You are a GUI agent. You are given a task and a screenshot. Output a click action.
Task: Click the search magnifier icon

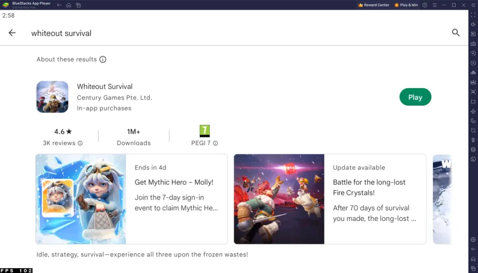[456, 32]
